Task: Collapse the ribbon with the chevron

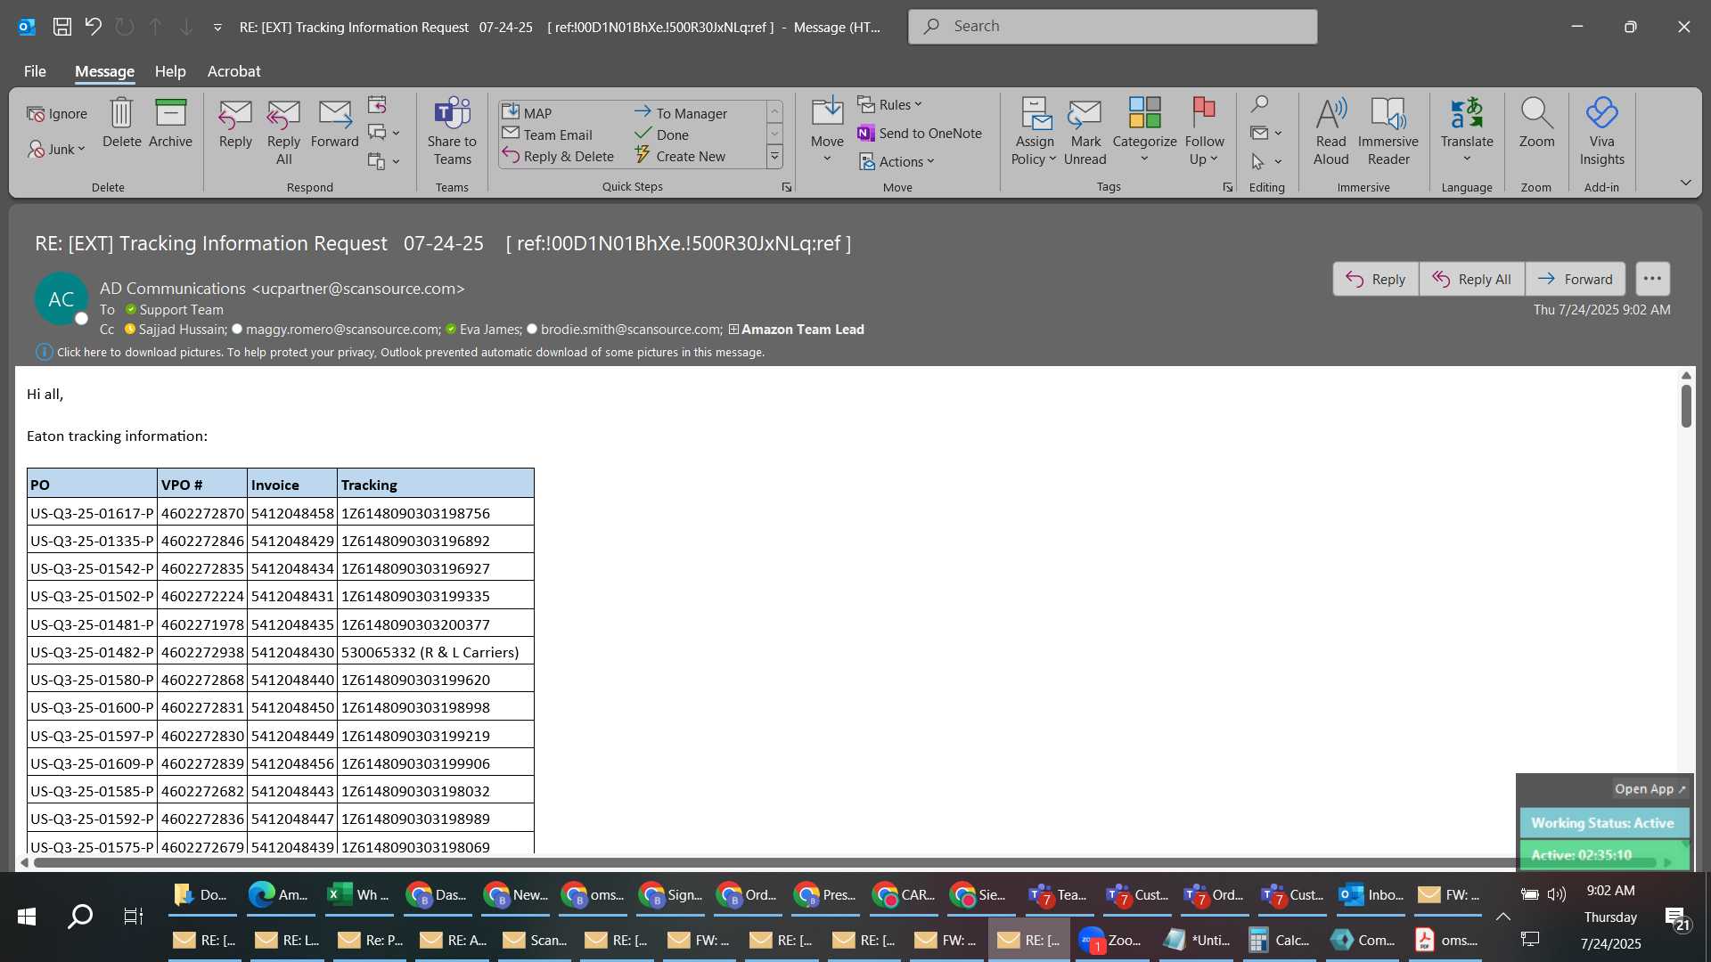Action: (x=1685, y=183)
